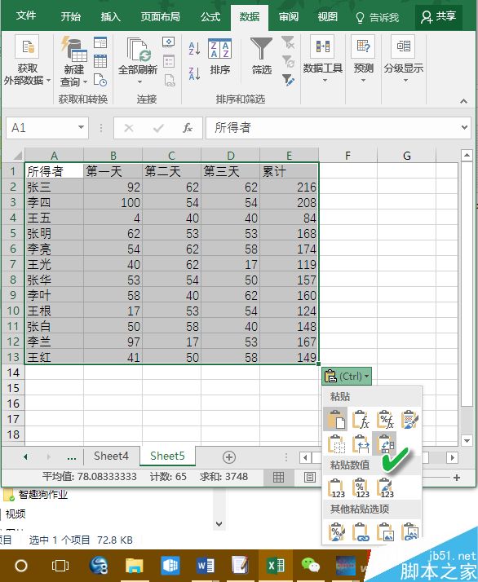Image resolution: width=478 pixels, height=582 pixels.
Task: Open the Excel icon in taskbar
Action: tap(275, 566)
